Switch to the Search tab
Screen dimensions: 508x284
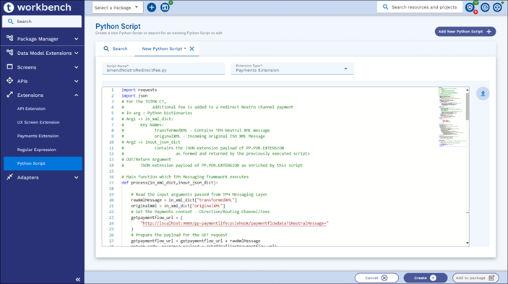click(116, 48)
